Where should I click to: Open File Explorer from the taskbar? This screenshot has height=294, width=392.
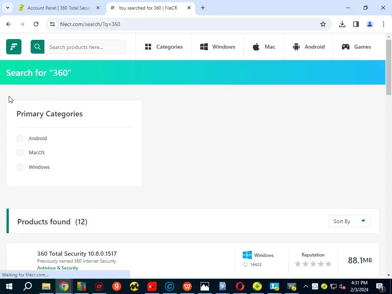point(46,286)
